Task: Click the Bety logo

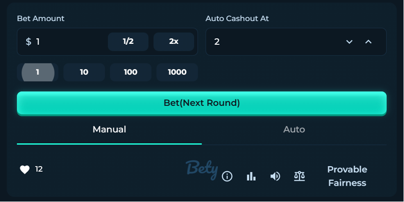Action: [x=201, y=169]
